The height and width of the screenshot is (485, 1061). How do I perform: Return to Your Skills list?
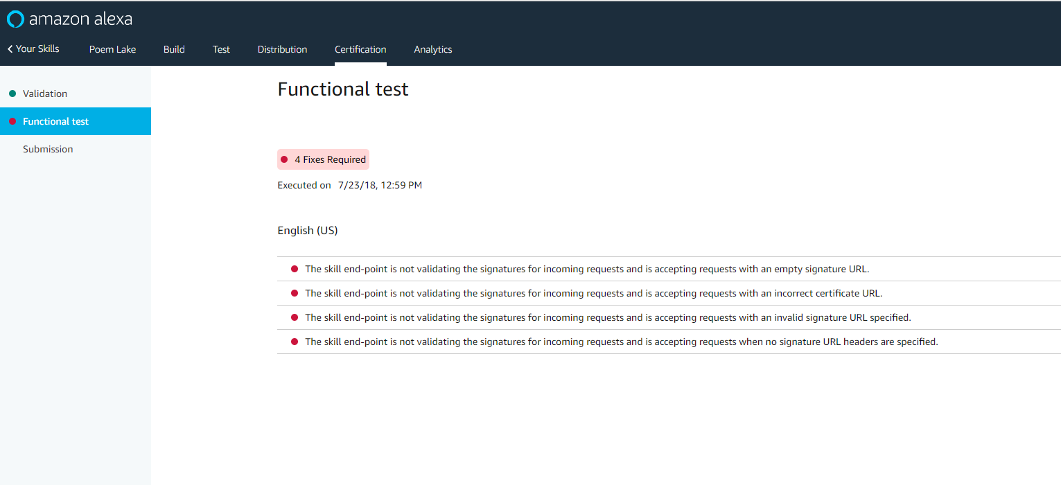[x=37, y=49]
